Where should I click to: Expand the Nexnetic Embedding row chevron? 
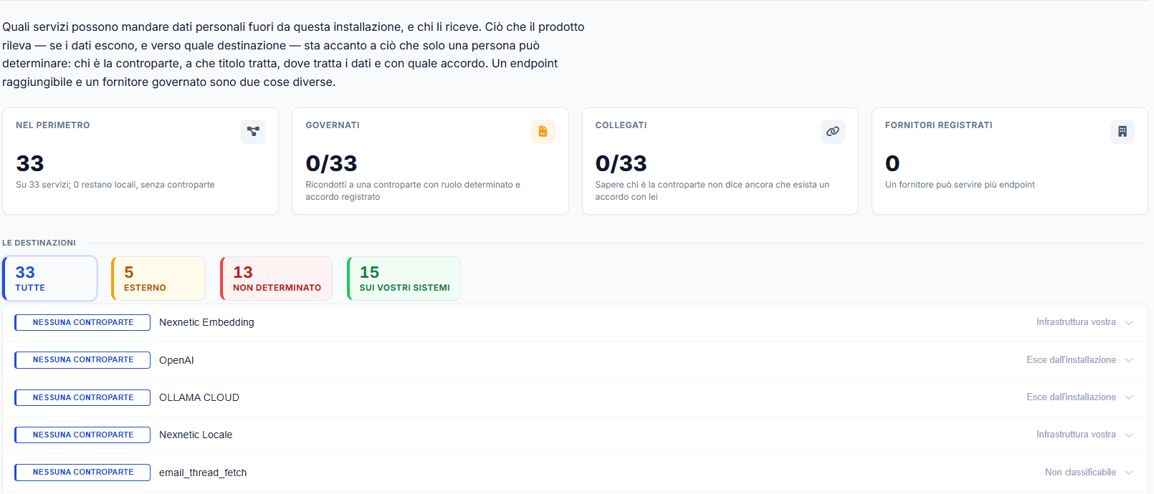point(1129,323)
